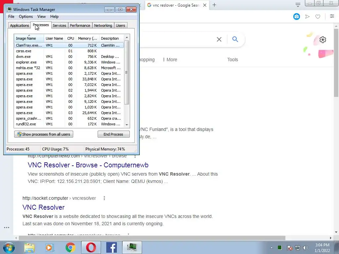Screen dimensions: 339x254
Task: Open the Windows Start menu
Action: 9,247
